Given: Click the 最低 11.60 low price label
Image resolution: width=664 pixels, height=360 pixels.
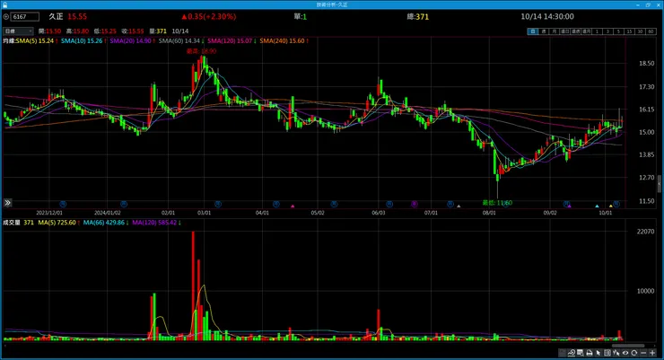Looking at the screenshot, I should pyautogui.click(x=497, y=203).
